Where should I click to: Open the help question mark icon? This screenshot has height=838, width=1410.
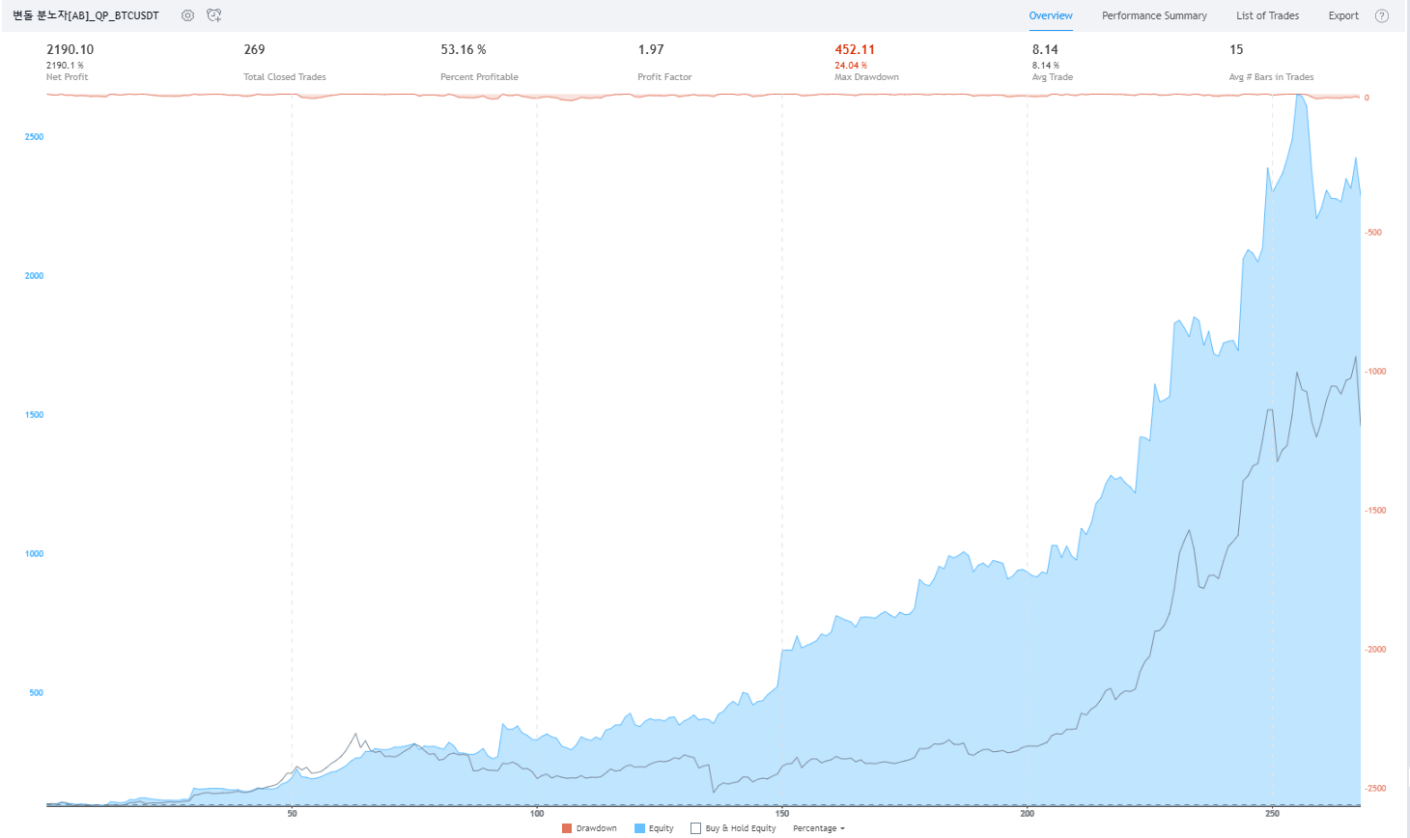(x=1382, y=15)
